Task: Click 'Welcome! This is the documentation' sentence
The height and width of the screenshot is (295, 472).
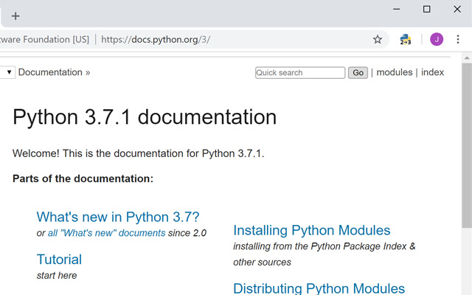Action: click(x=138, y=153)
